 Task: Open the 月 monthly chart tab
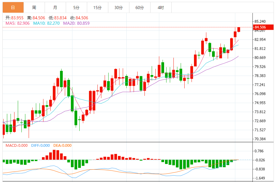[x=55, y=8]
